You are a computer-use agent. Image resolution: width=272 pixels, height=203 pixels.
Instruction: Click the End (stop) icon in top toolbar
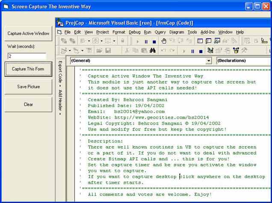click(x=154, y=42)
